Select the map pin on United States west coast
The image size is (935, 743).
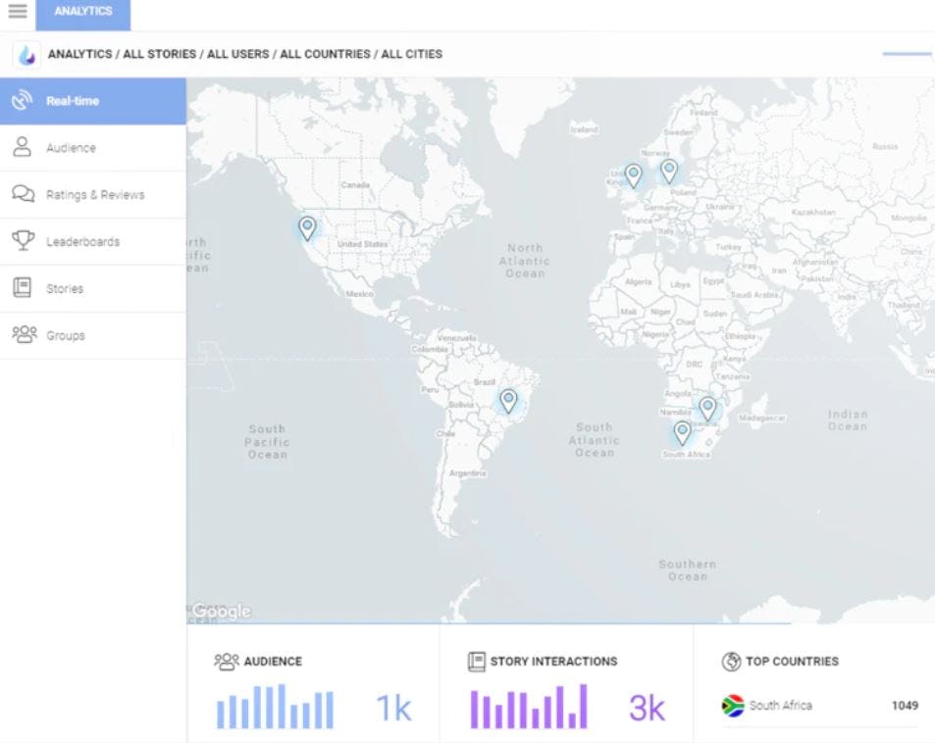(307, 228)
